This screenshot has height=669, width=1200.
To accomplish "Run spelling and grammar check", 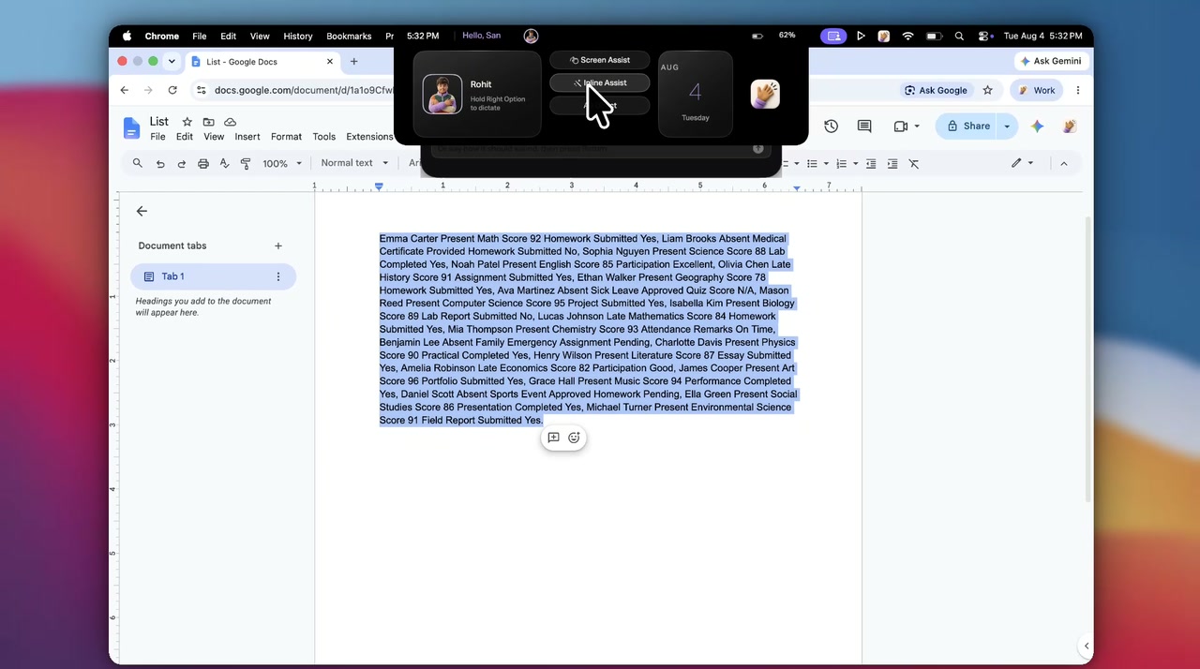I will (224, 163).
